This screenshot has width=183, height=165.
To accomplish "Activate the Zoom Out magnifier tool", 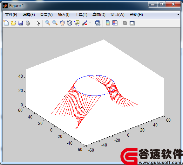I will click(55, 23).
